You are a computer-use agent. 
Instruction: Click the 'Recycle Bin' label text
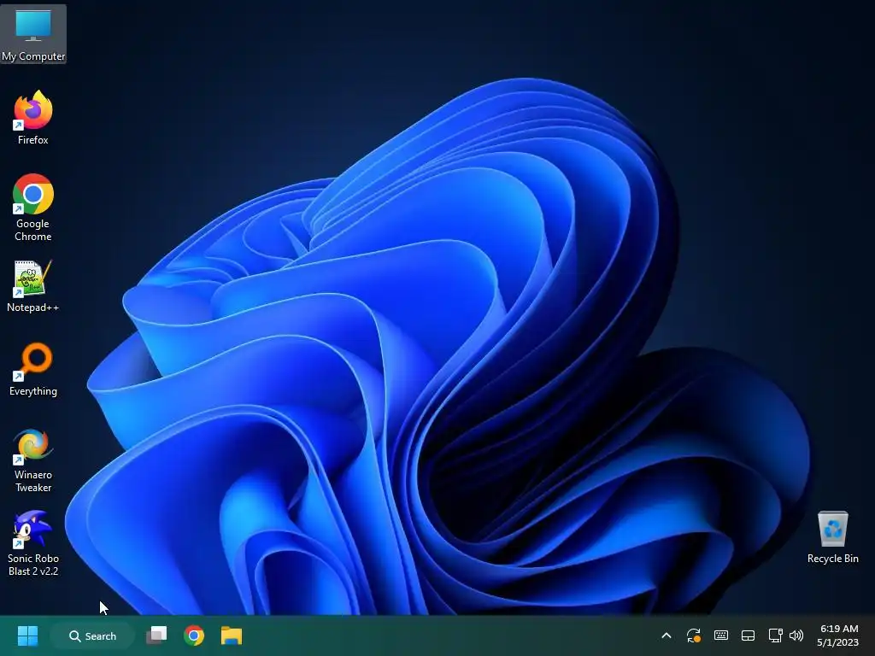[x=832, y=559]
